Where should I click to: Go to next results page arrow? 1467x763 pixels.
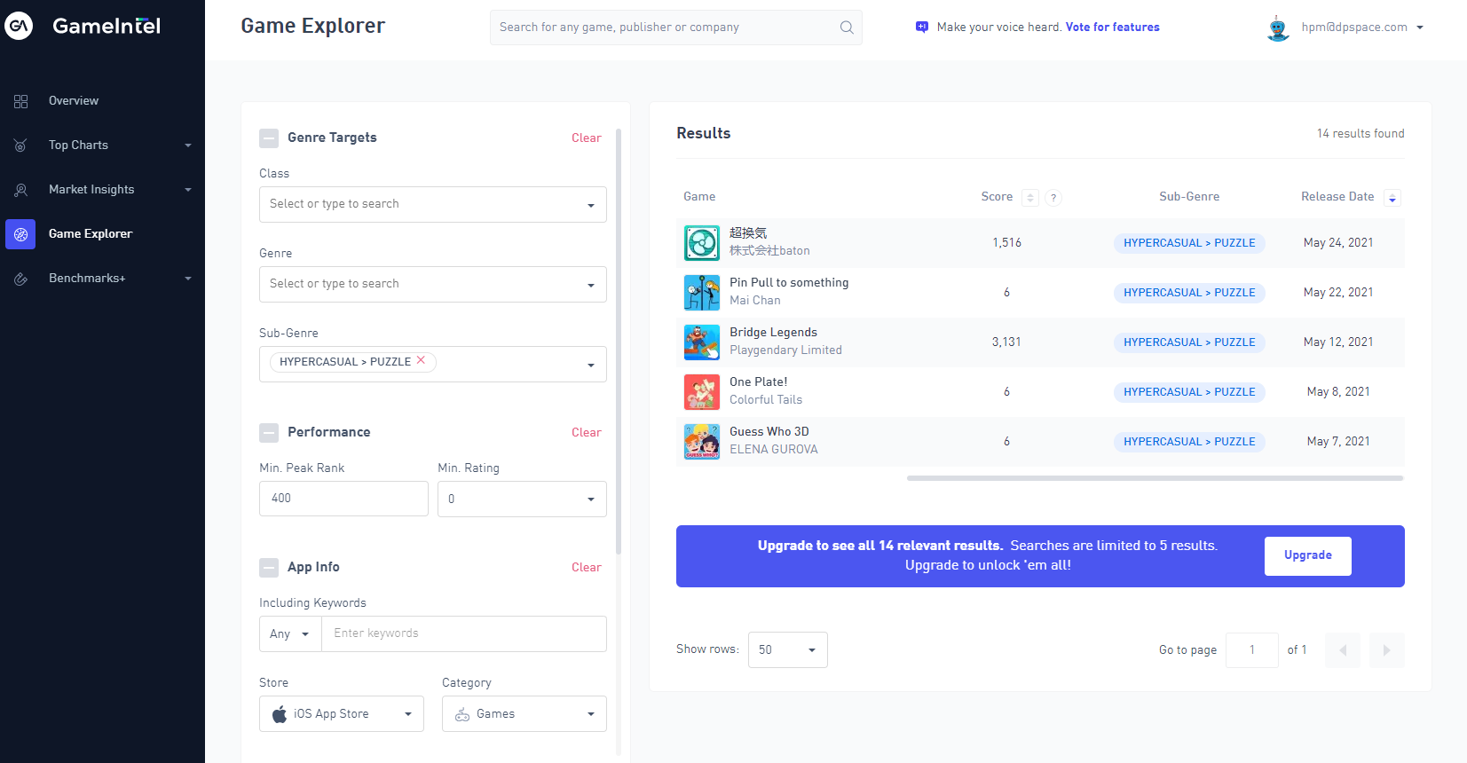tap(1386, 650)
